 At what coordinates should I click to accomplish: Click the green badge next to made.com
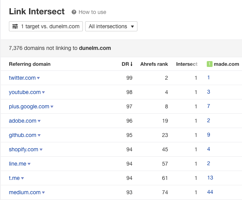coord(209,64)
